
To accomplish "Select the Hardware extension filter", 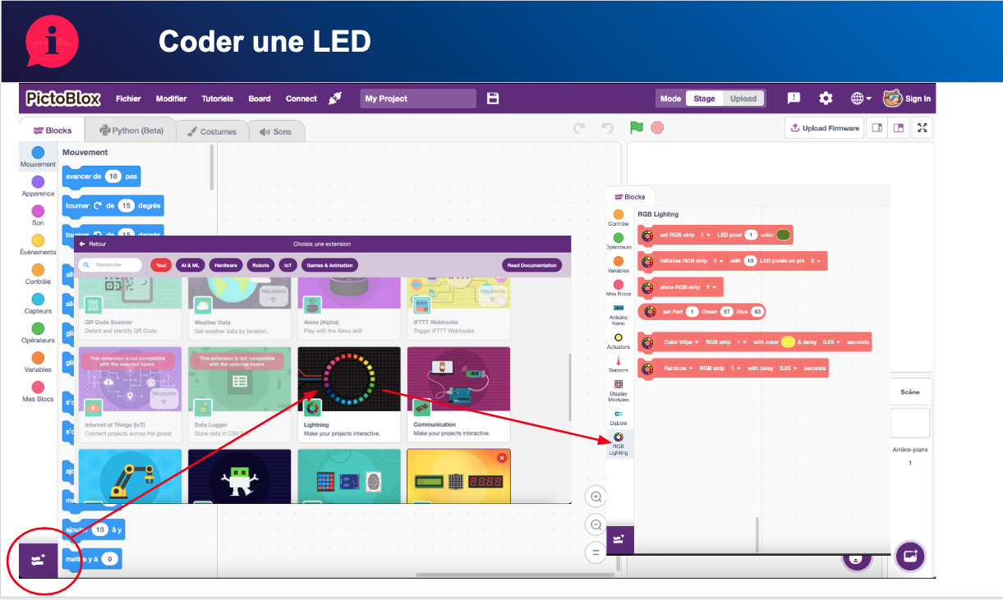I will (x=226, y=265).
